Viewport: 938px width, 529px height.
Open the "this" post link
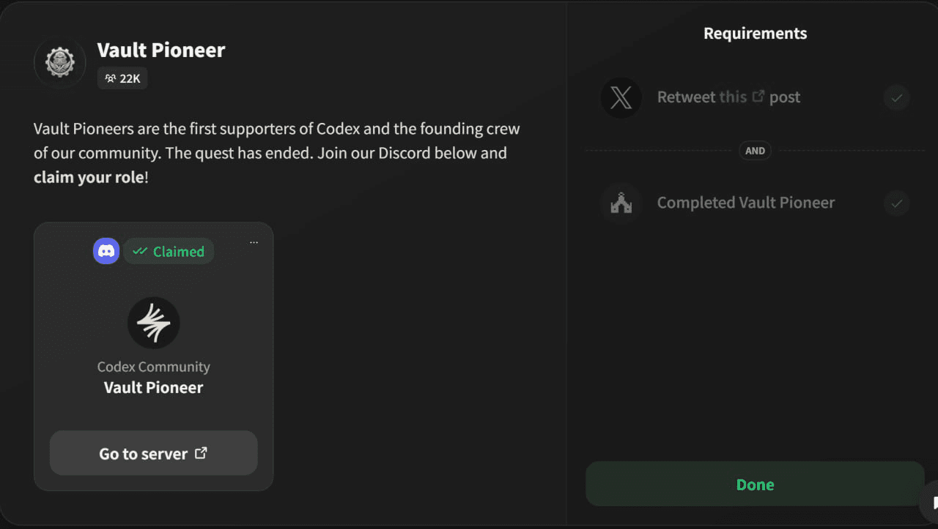(x=733, y=97)
